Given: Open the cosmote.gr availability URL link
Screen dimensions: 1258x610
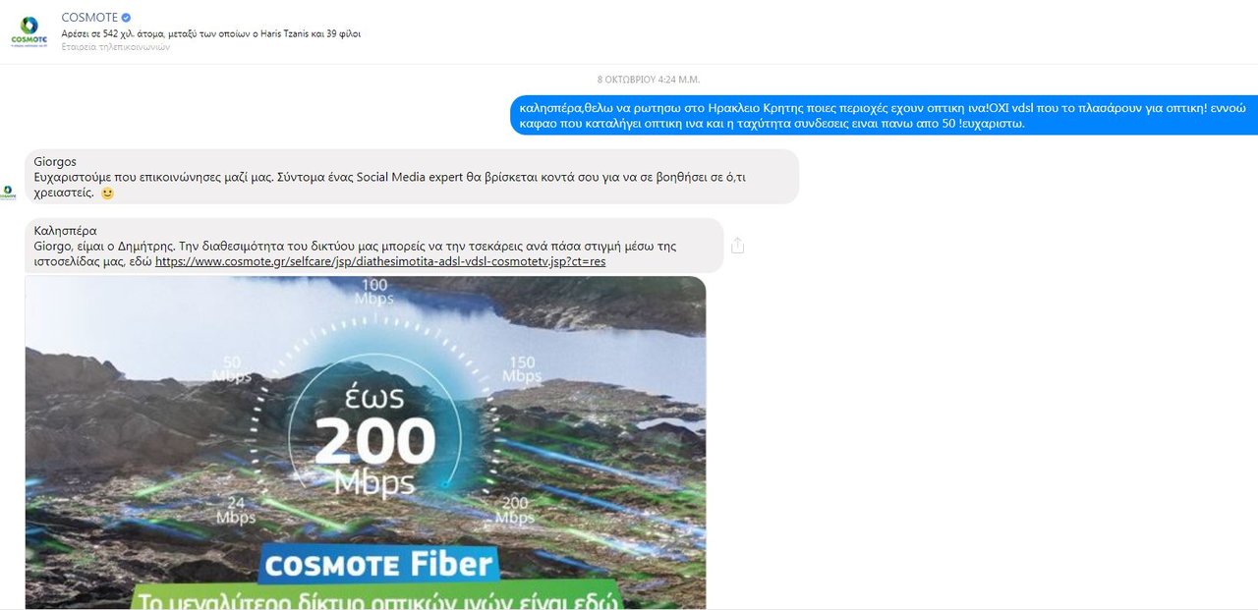Looking at the screenshot, I should (380, 262).
